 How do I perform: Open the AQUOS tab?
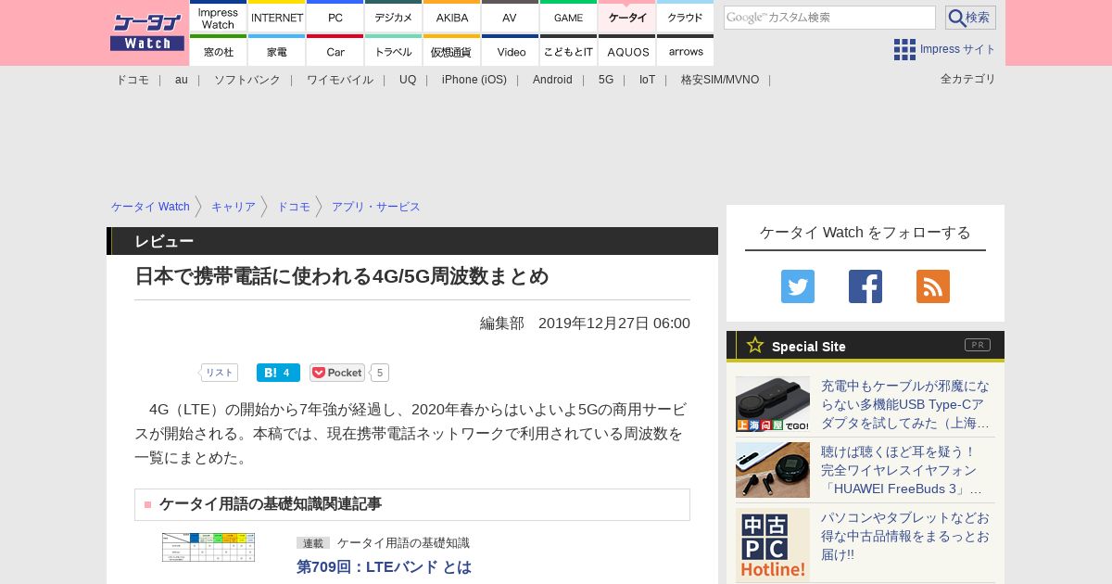(627, 51)
